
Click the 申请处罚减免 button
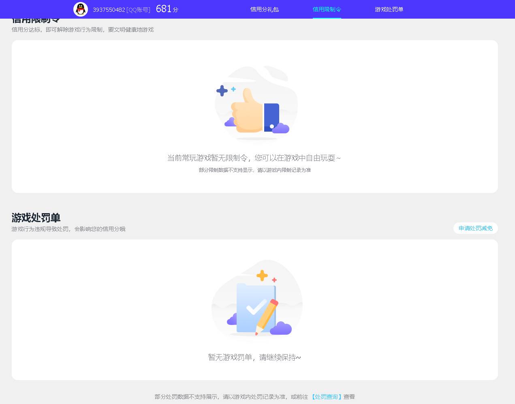[475, 228]
